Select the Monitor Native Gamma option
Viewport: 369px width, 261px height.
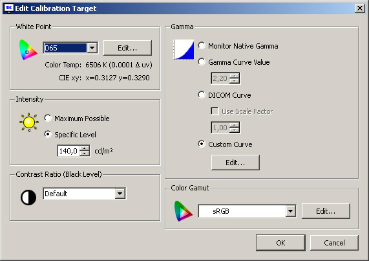(202, 45)
